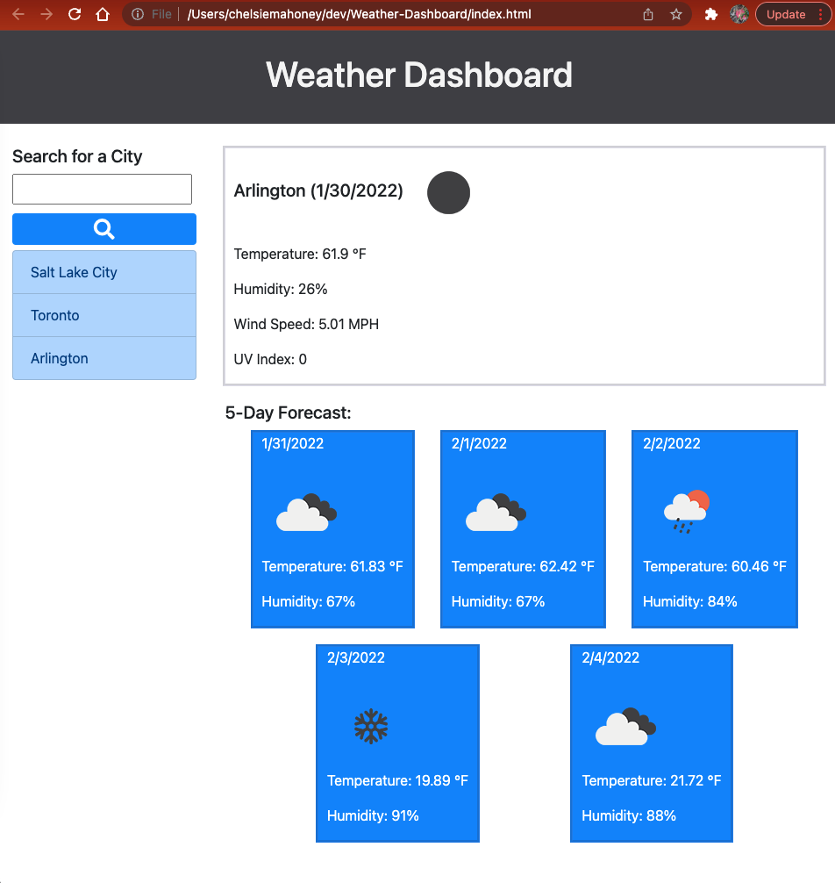The height and width of the screenshot is (883, 835).
Task: Click the dark circle current weather icon
Action: pos(448,192)
